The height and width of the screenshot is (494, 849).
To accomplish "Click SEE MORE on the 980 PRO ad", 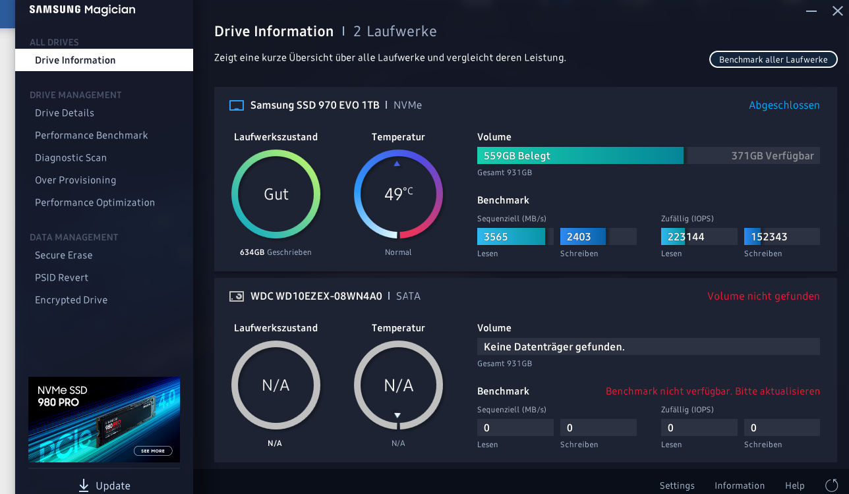I will pyautogui.click(x=153, y=451).
